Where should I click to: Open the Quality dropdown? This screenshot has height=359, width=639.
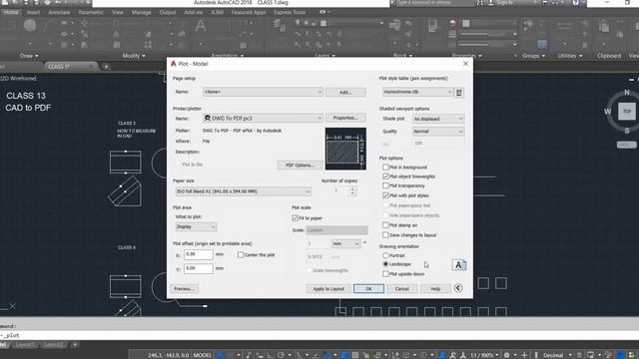click(x=438, y=131)
